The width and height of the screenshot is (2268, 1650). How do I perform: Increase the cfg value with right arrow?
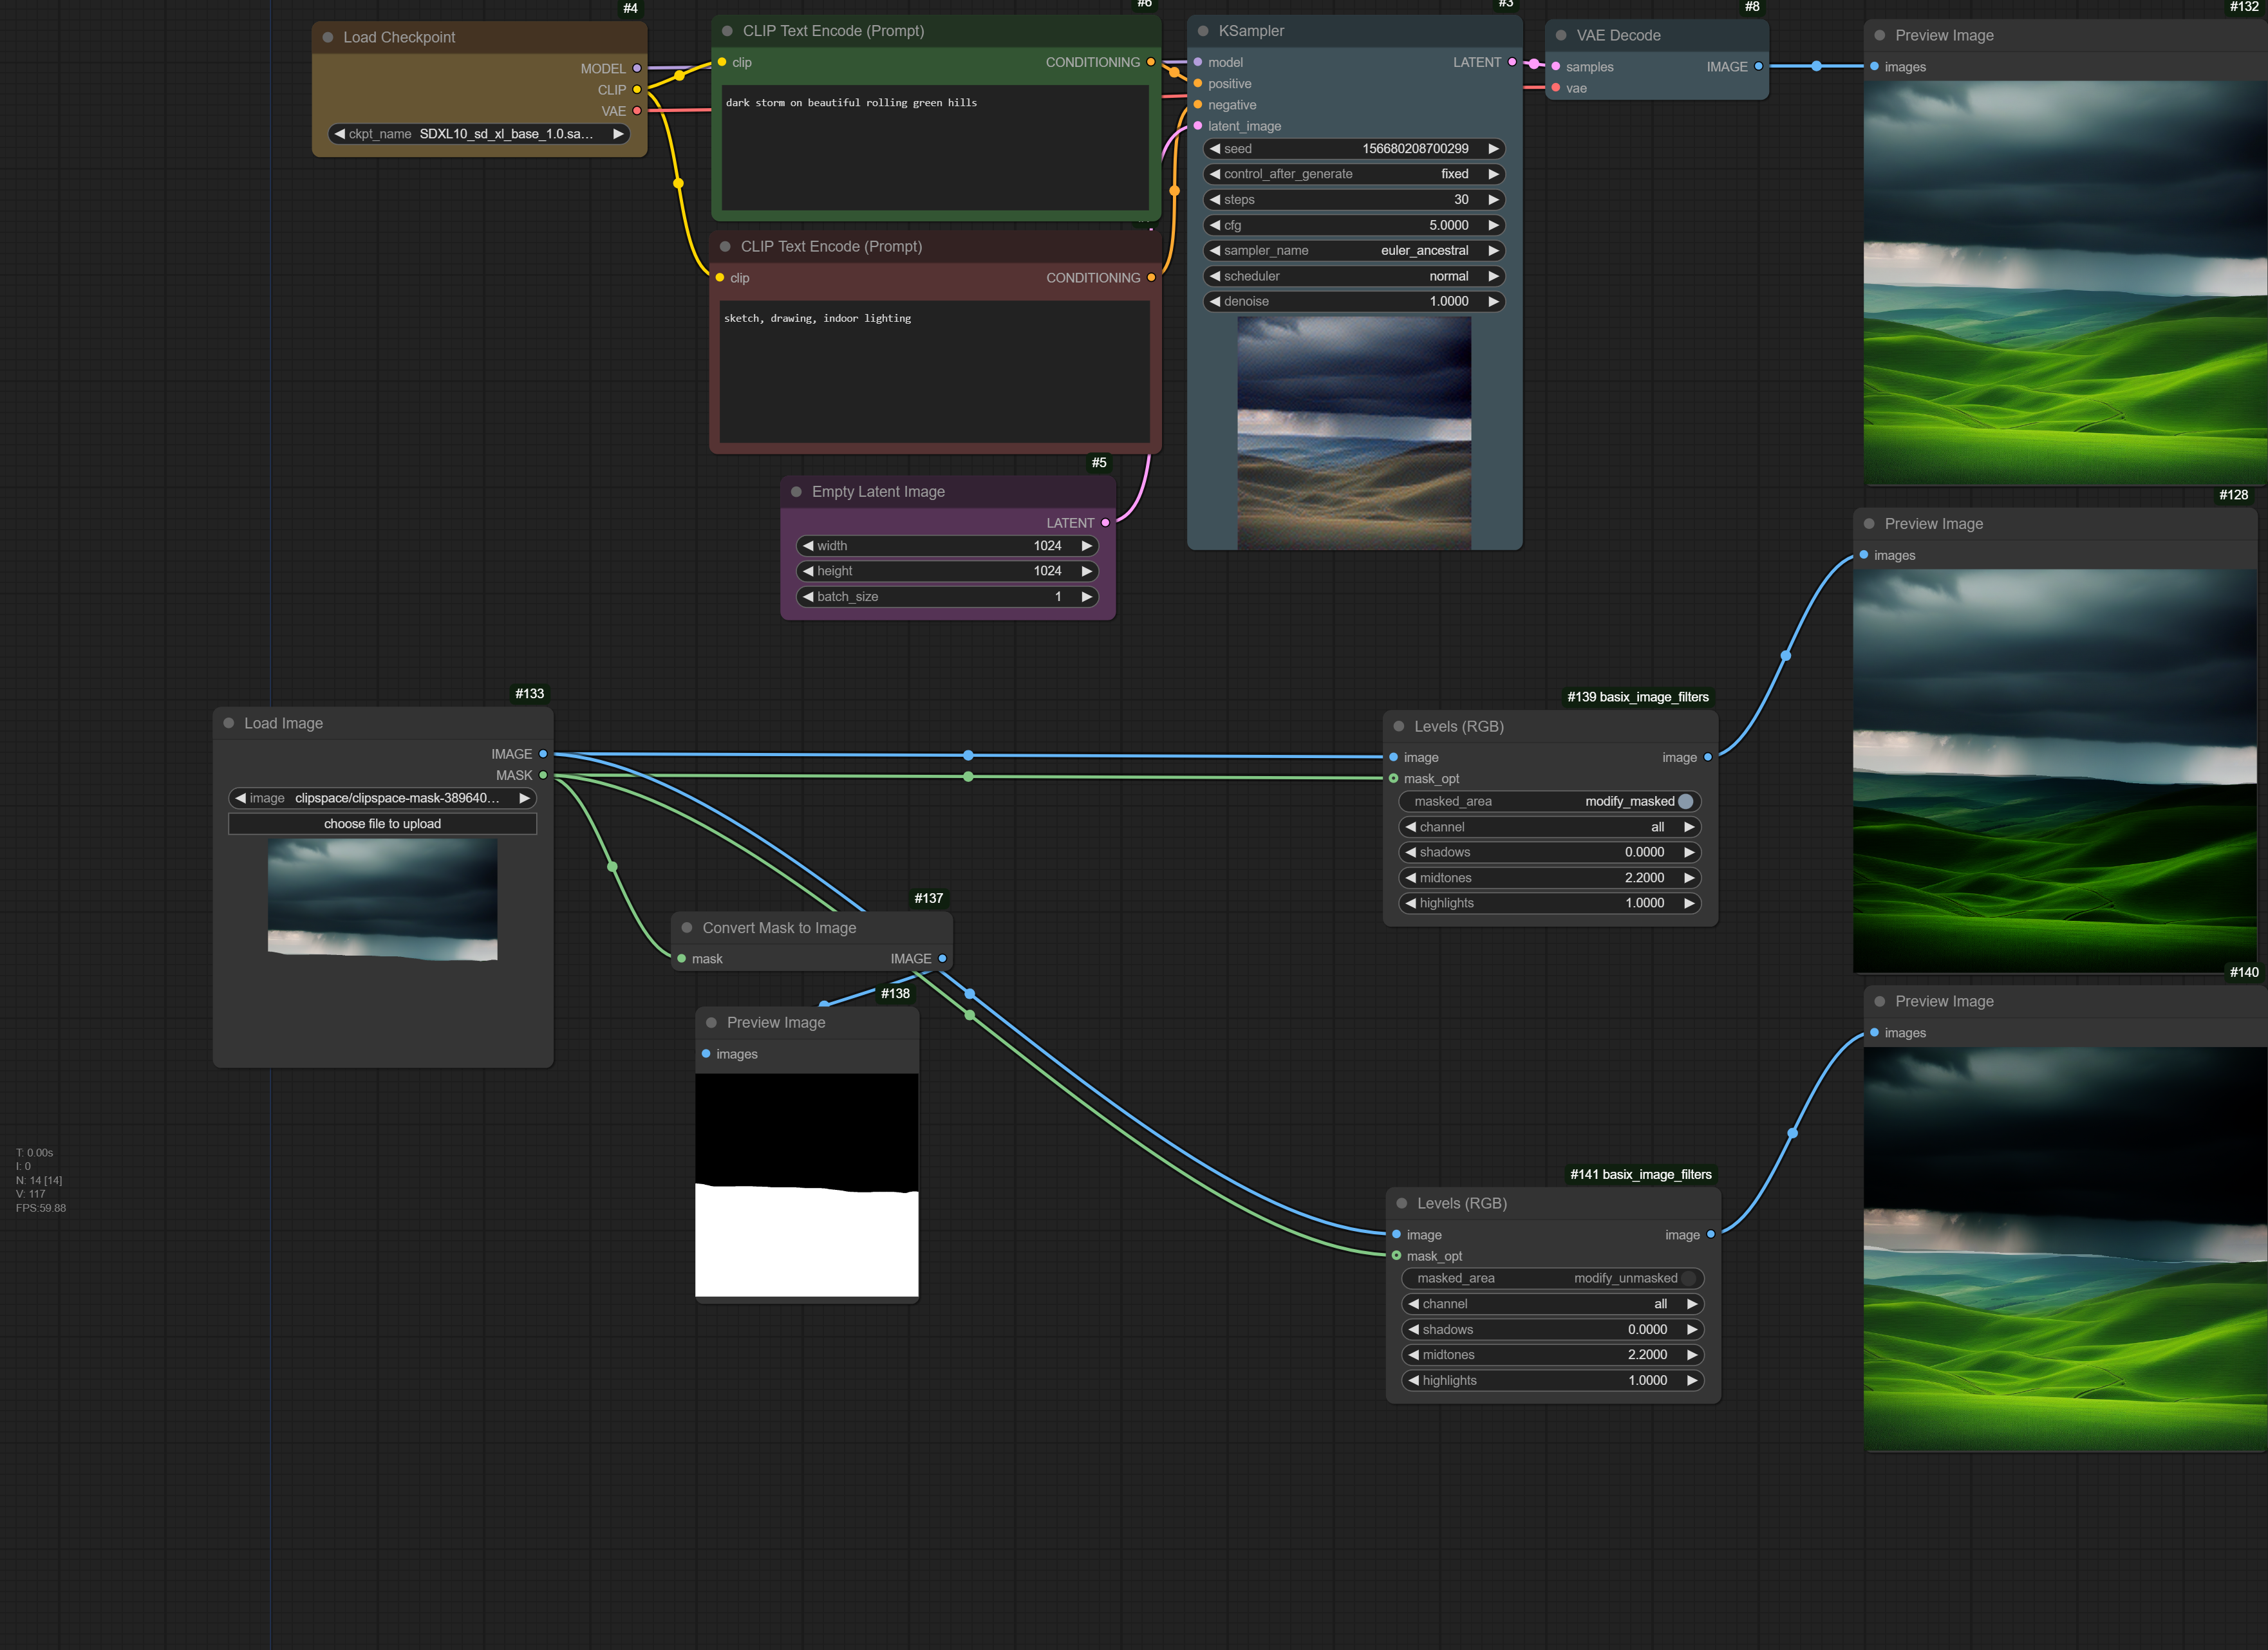coord(1493,225)
